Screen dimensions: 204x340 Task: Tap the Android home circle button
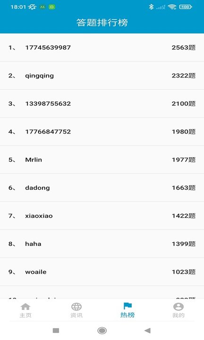click(x=102, y=331)
